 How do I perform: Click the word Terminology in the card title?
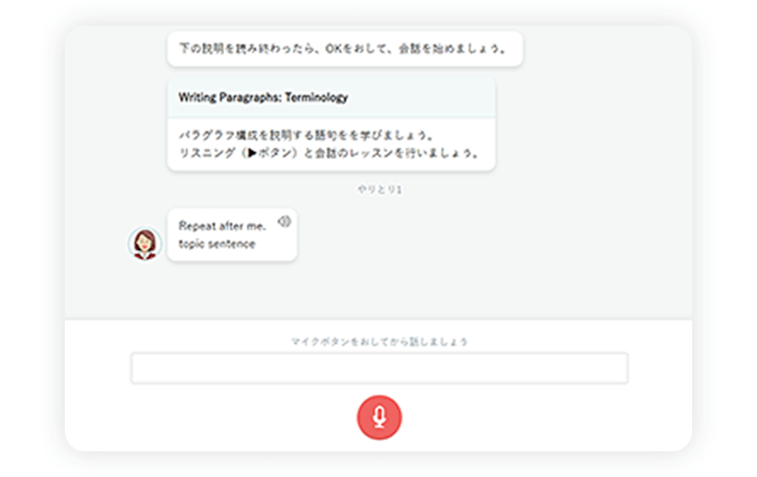(x=316, y=98)
